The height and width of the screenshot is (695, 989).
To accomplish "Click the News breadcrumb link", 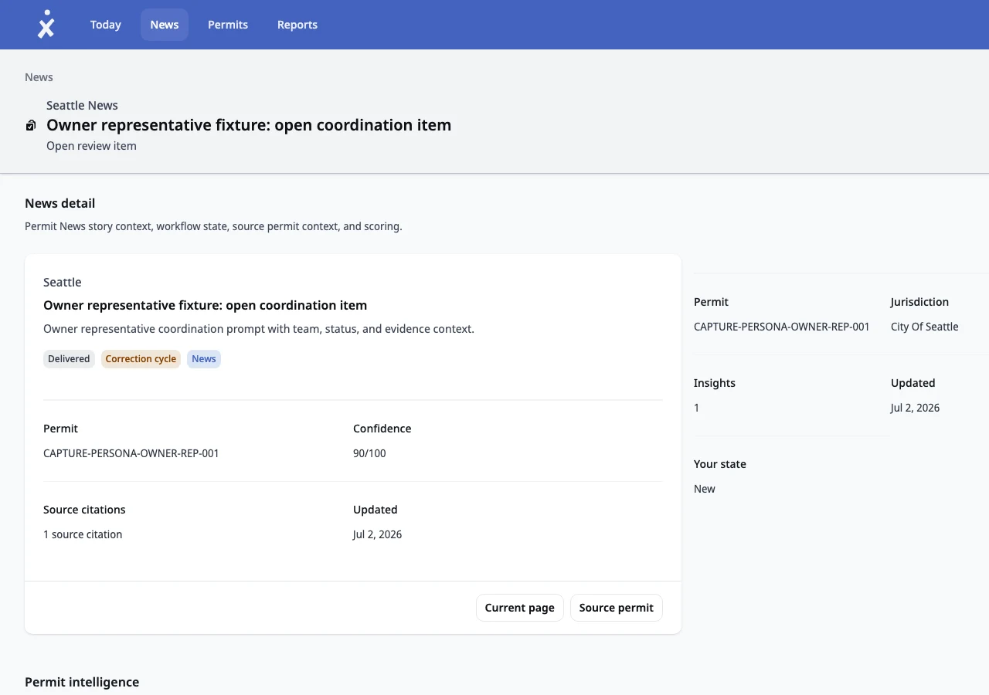I will pyautogui.click(x=39, y=77).
